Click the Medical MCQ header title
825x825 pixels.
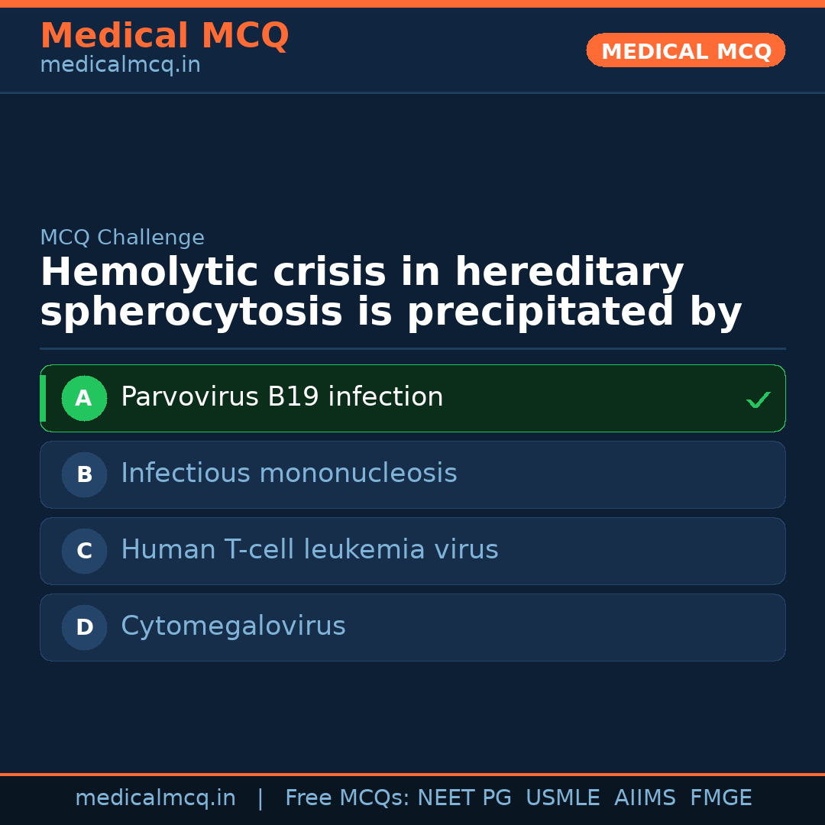click(164, 36)
